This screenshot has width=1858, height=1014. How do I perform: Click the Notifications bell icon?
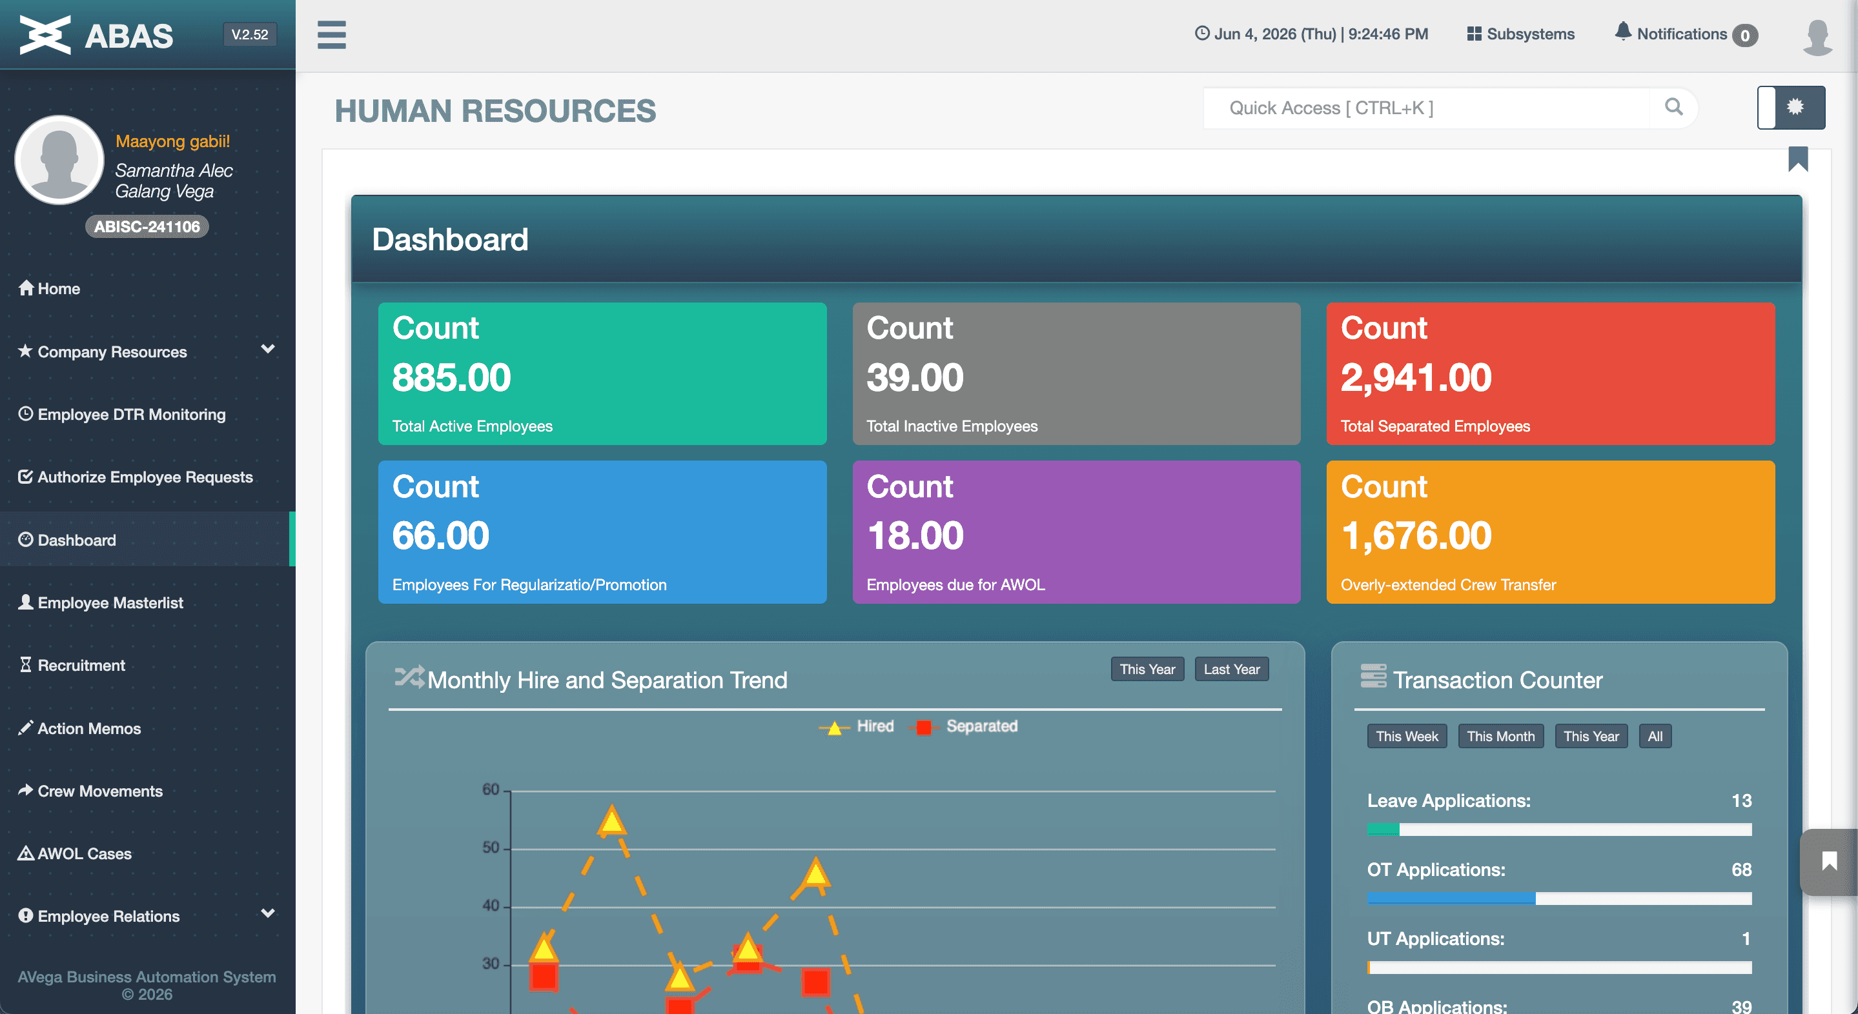click(1623, 32)
